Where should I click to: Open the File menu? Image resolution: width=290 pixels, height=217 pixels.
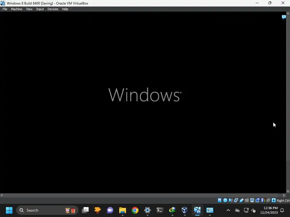point(5,9)
